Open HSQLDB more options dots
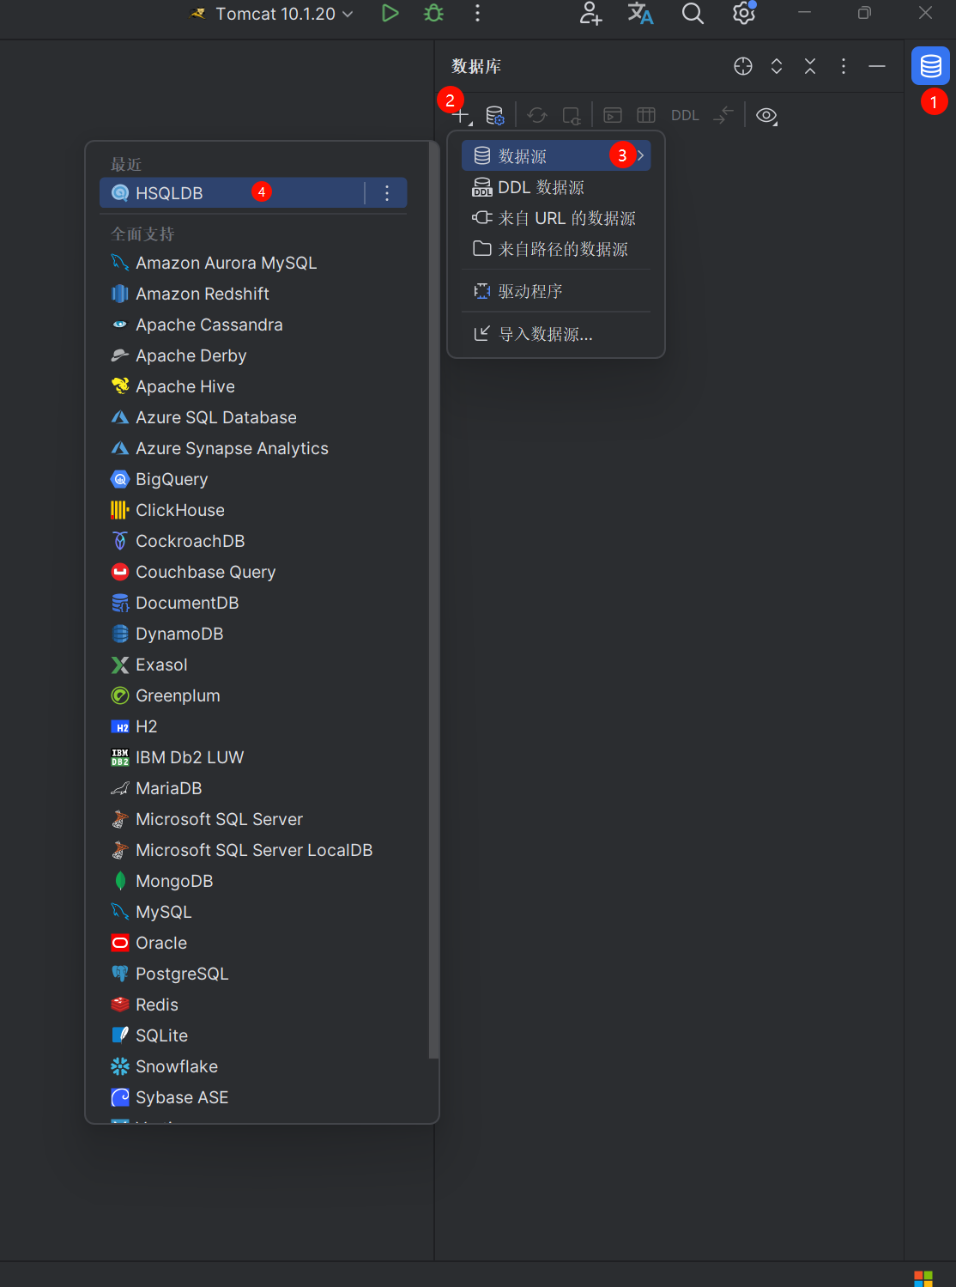Screen dimensions: 956x1287 387,193
